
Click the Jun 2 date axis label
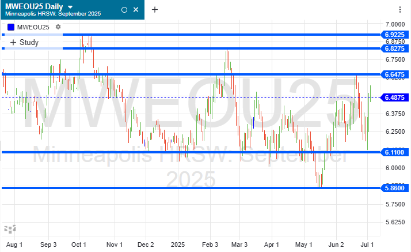336,245
